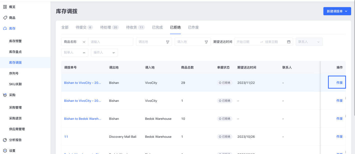
Task: Click 作废 for the 1-item Bishan to VivoCity order
Action: tap(339, 101)
